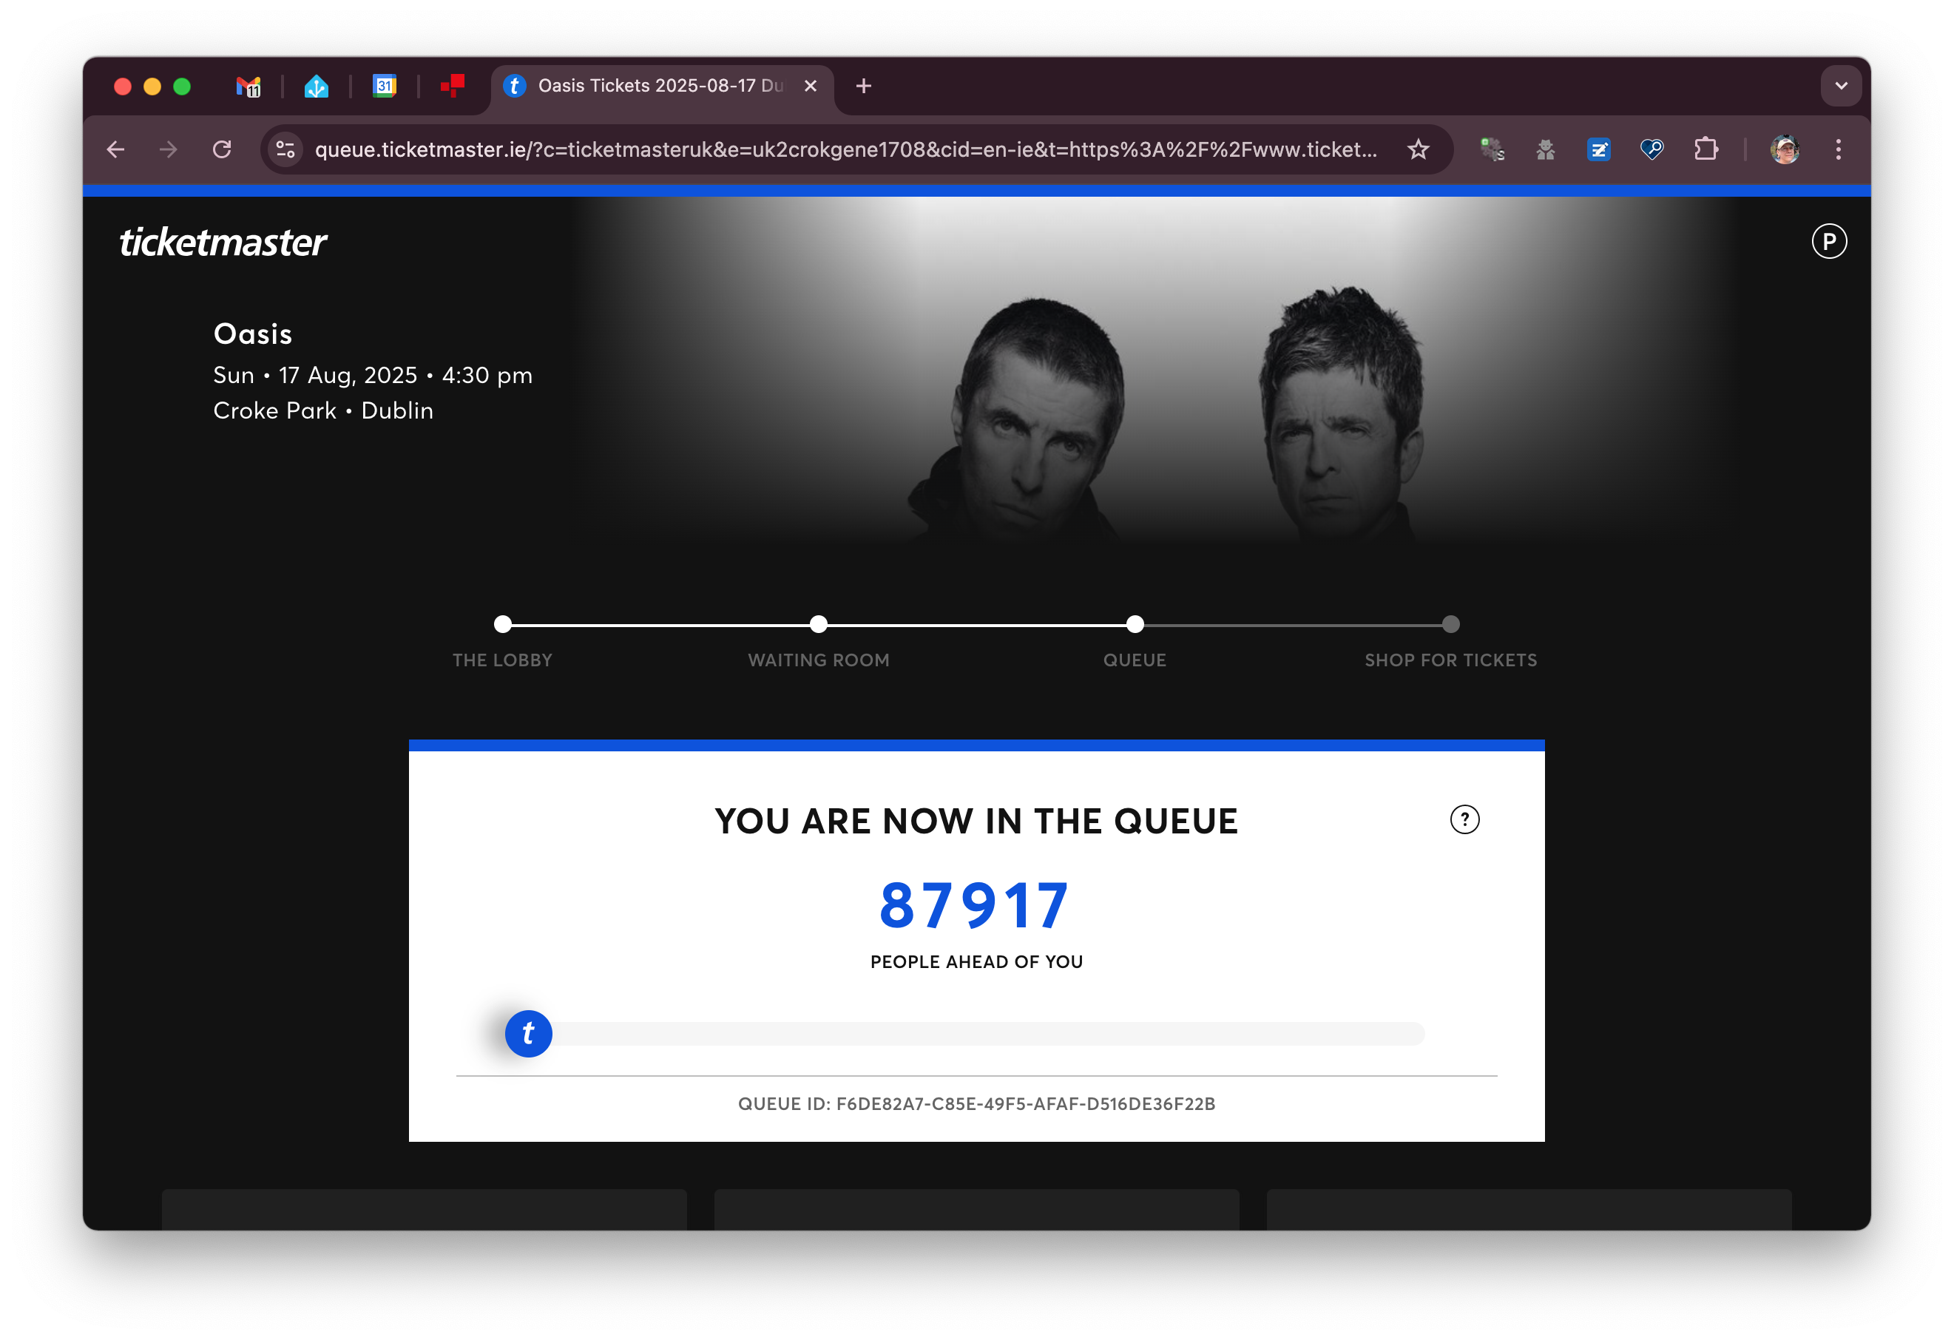The image size is (1954, 1340).
Task: Click the 87917 people ahead number
Action: pos(975,906)
